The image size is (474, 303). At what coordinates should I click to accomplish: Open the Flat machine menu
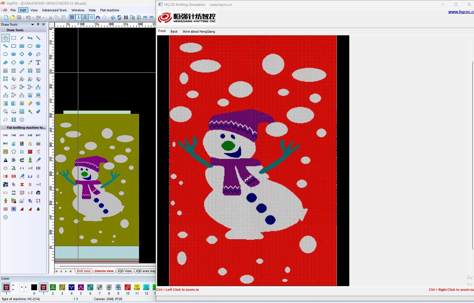(x=109, y=10)
